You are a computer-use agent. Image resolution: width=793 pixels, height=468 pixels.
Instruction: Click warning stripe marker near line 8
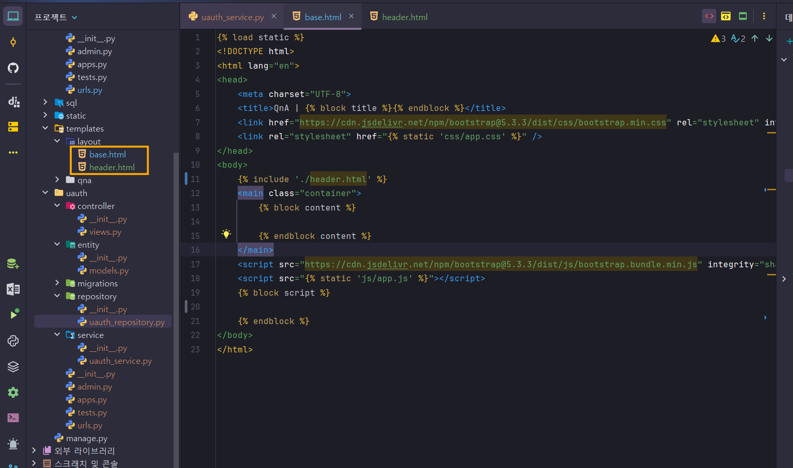pyautogui.click(x=771, y=133)
